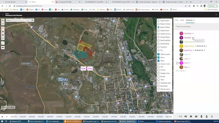Open the Участники tab
The width and height of the screenshot is (219, 123).
click(190, 20)
